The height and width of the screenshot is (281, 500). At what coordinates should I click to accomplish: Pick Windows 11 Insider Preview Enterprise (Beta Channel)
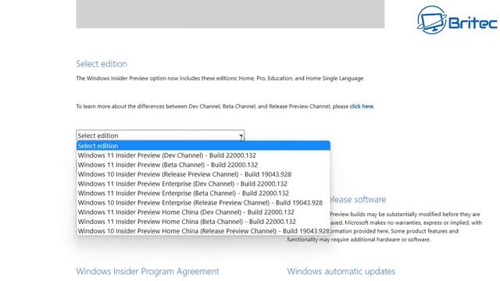coord(203,193)
